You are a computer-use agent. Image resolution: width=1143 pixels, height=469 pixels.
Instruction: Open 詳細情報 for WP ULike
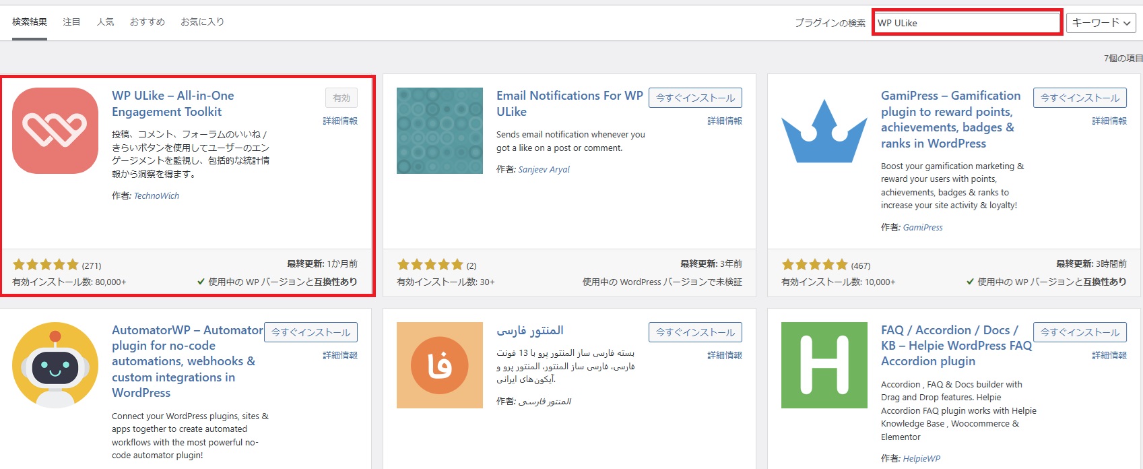[340, 121]
